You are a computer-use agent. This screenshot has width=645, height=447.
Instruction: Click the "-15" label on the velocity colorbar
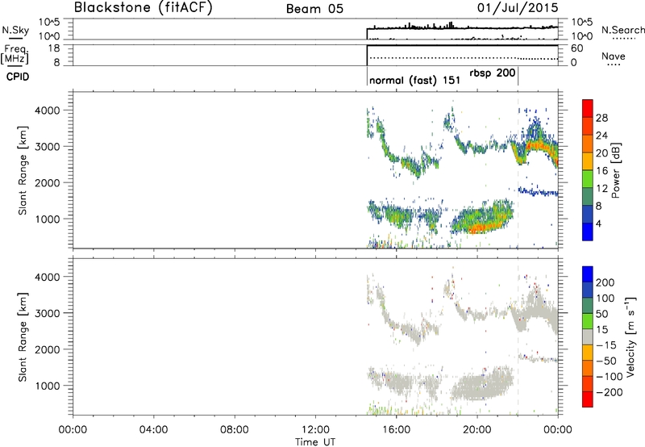[x=606, y=345]
